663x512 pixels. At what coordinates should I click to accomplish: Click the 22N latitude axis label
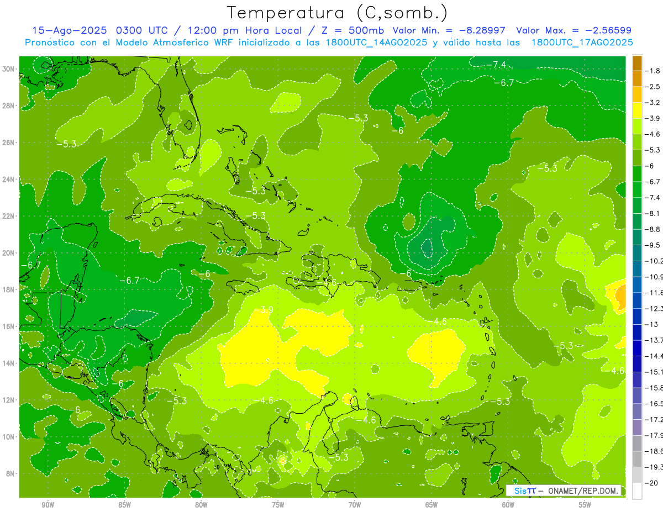click(x=9, y=216)
